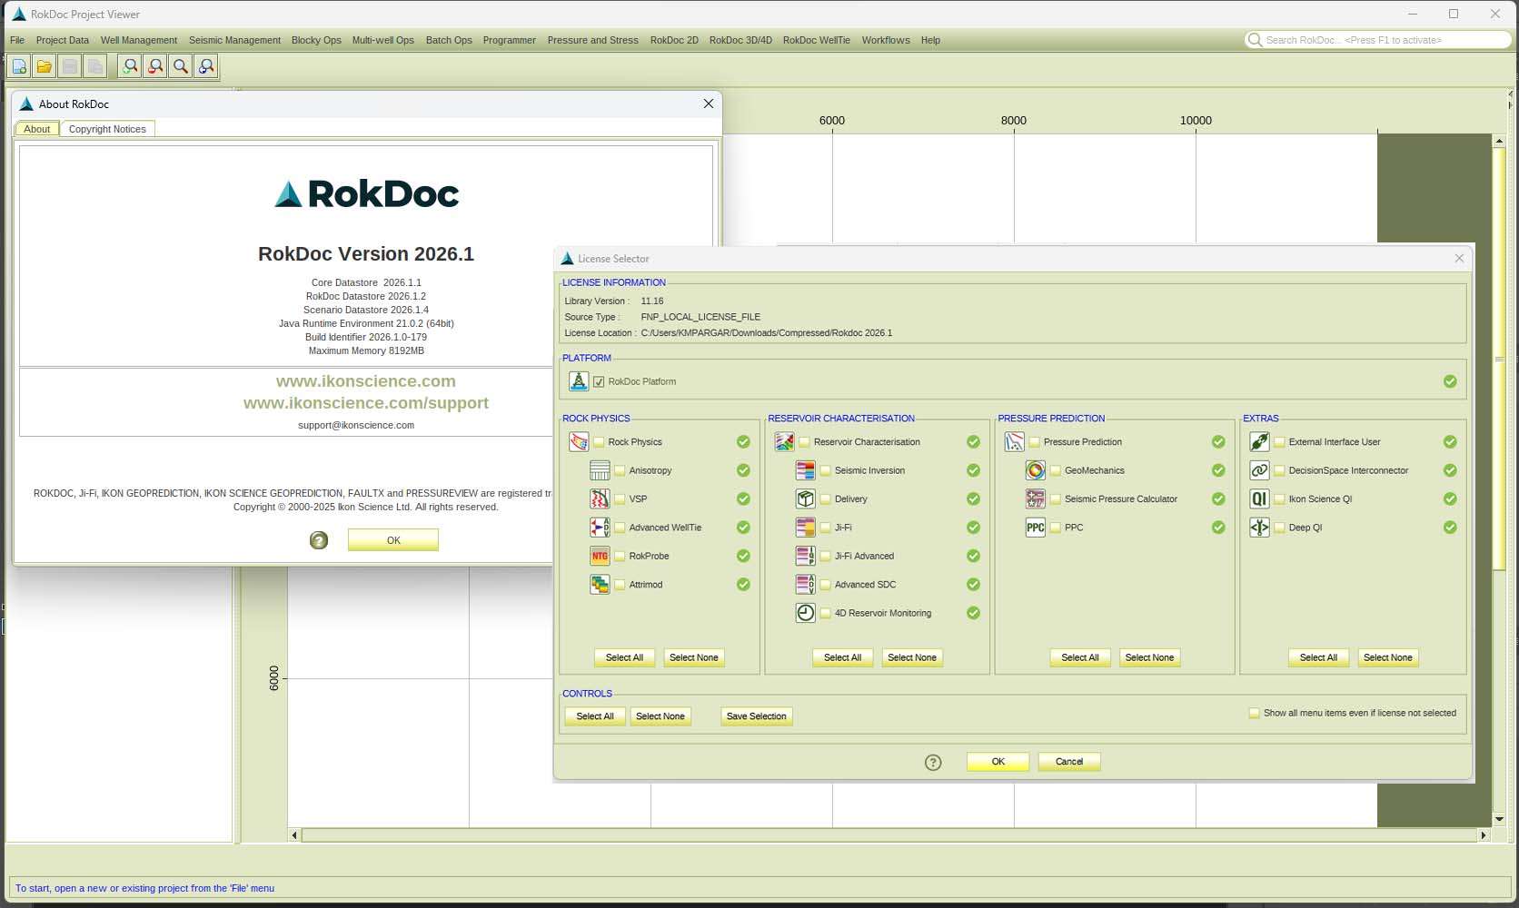
Task: Enable show all menu items option
Action: click(x=1254, y=713)
